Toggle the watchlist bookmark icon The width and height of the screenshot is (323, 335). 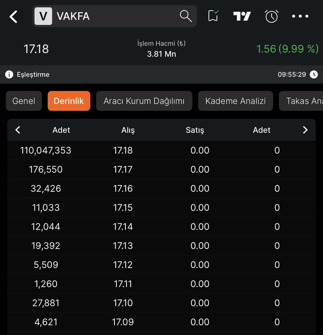pyautogui.click(x=213, y=16)
